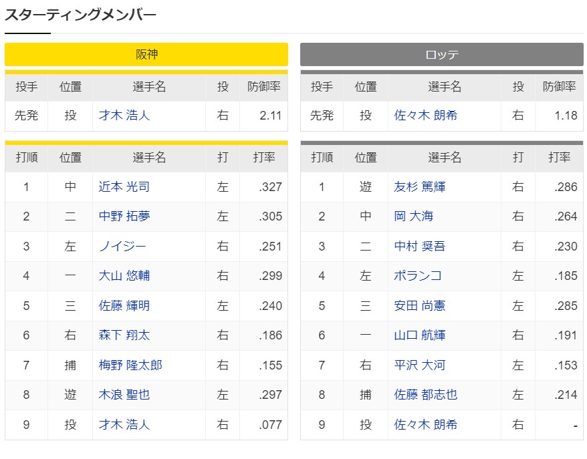Screen dimensions: 587x459
Task: Click 防御率 header in 阪神 pitcher table
Action: point(264,87)
